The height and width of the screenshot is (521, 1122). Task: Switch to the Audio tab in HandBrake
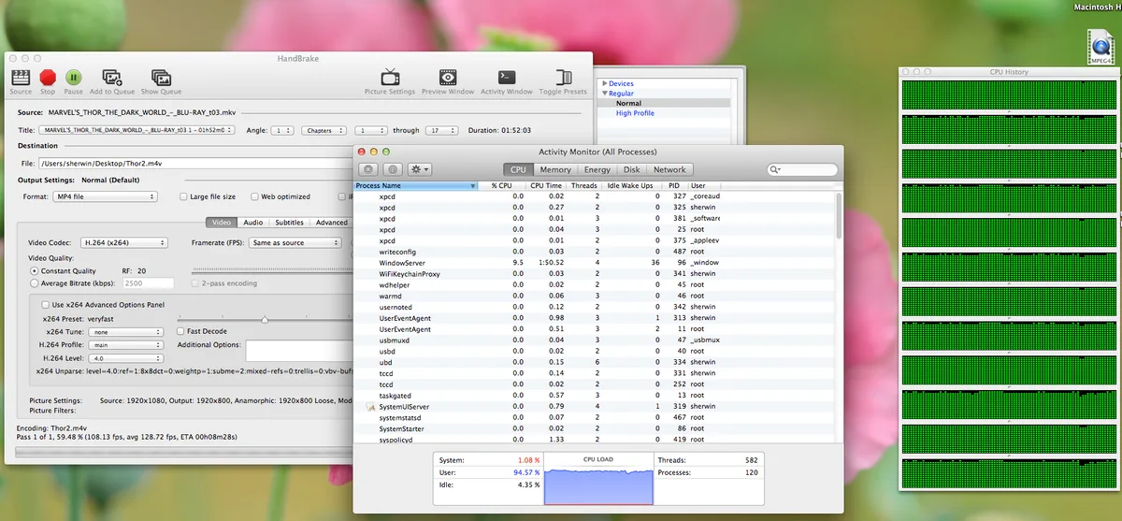click(x=252, y=223)
